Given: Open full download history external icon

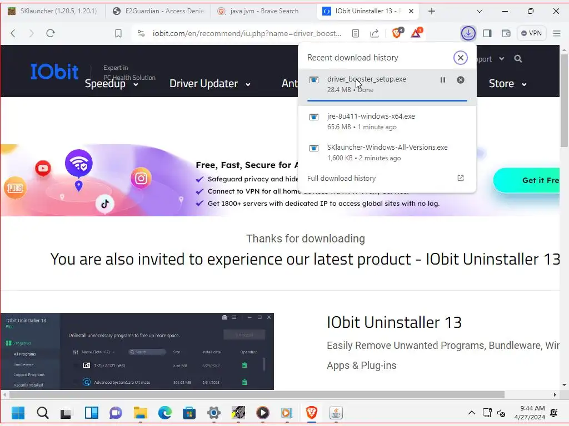Looking at the screenshot, I should pos(461,178).
